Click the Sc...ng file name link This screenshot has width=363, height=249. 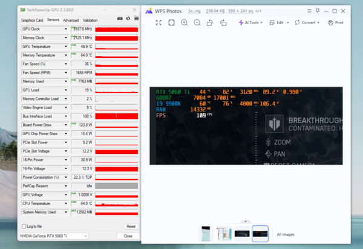click(x=194, y=11)
